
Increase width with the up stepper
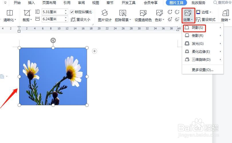[66, 17]
